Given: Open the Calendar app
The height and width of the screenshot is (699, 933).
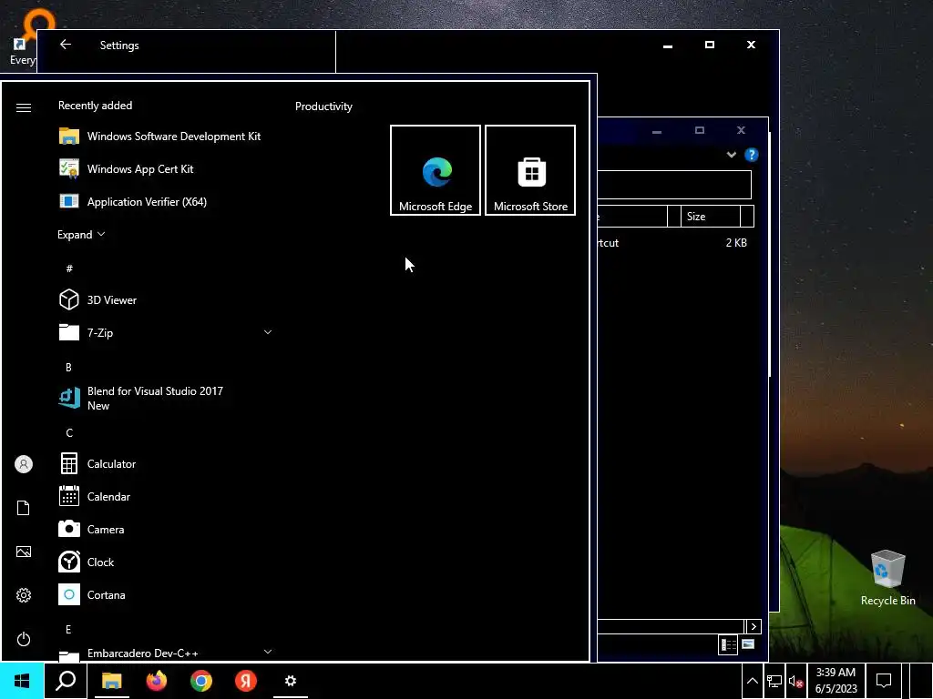Looking at the screenshot, I should tap(166, 496).
